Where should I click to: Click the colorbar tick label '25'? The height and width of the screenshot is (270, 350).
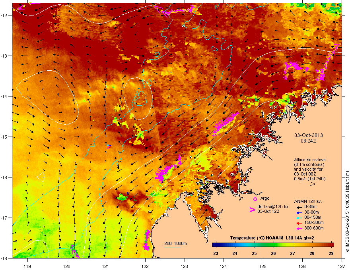pyautogui.click(x=254, y=253)
